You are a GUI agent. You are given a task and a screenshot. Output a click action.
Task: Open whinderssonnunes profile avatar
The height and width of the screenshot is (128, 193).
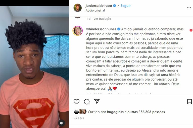78,30
